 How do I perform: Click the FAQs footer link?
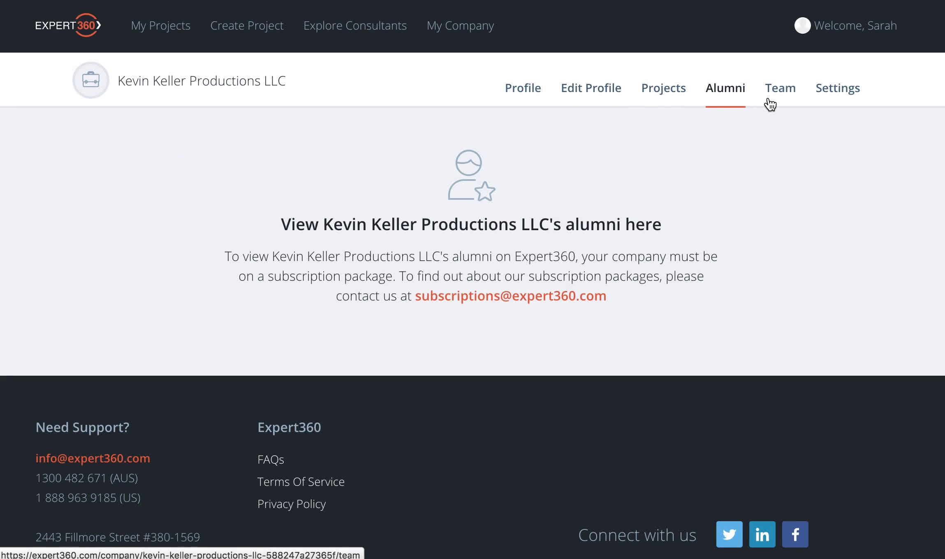tap(270, 459)
